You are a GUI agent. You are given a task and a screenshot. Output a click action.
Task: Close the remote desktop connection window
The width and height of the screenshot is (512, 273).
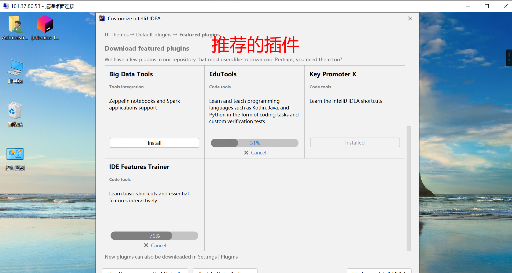pyautogui.click(x=505, y=6)
